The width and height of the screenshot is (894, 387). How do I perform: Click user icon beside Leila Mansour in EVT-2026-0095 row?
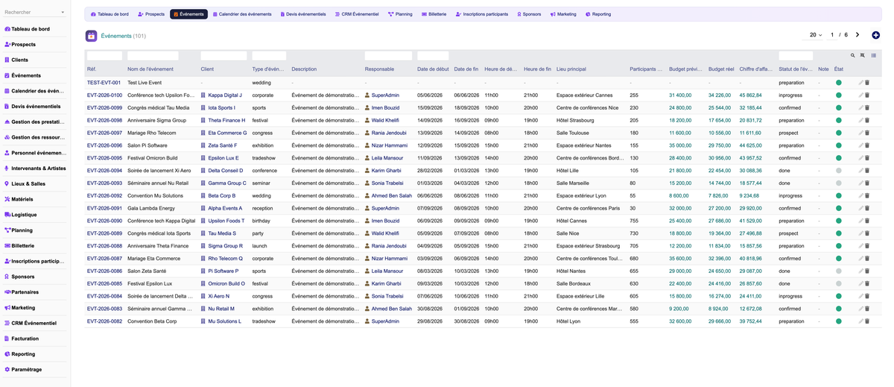[x=367, y=158]
